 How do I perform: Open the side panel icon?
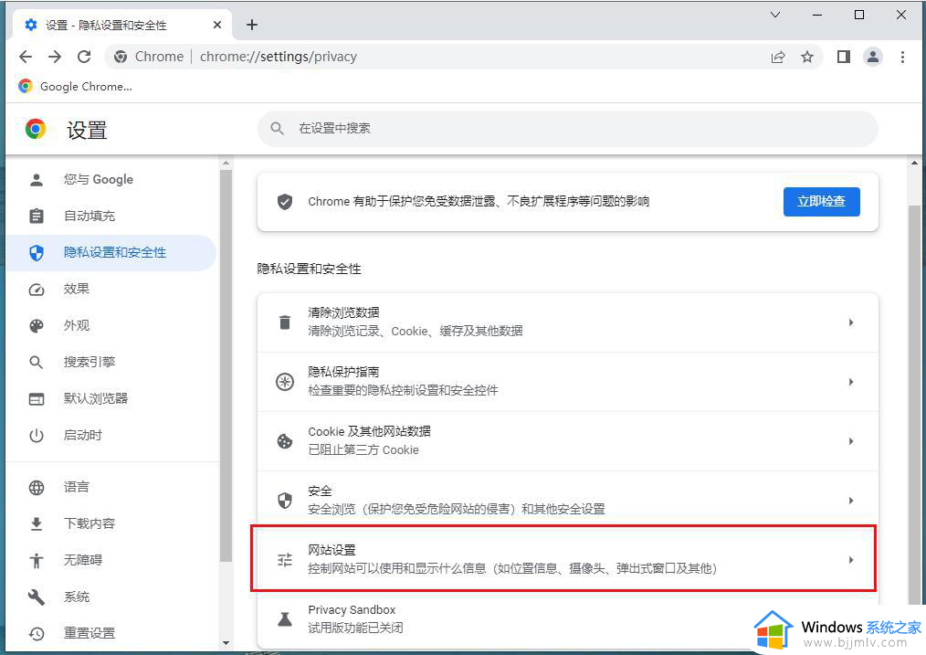click(843, 57)
